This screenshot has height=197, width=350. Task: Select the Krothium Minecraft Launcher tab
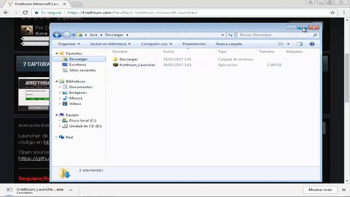(x=37, y=4)
